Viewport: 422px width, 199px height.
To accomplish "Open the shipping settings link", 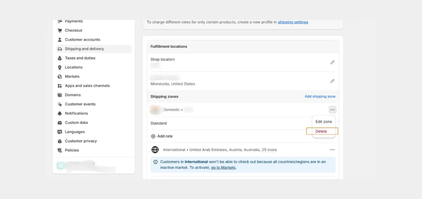I will 293,22.
